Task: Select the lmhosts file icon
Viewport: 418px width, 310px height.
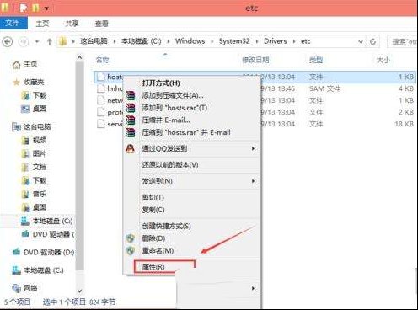Action: [x=100, y=88]
